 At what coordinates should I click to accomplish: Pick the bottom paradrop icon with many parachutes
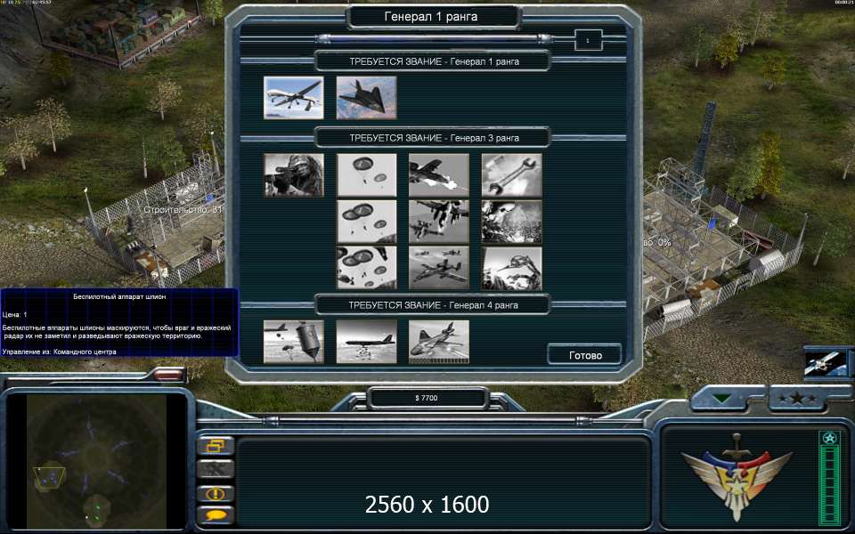(366, 268)
